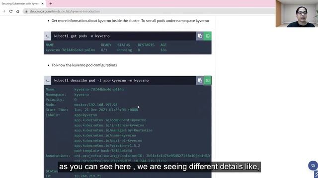
Task: Click the Name value in describe output
Action: (x=99, y=89)
